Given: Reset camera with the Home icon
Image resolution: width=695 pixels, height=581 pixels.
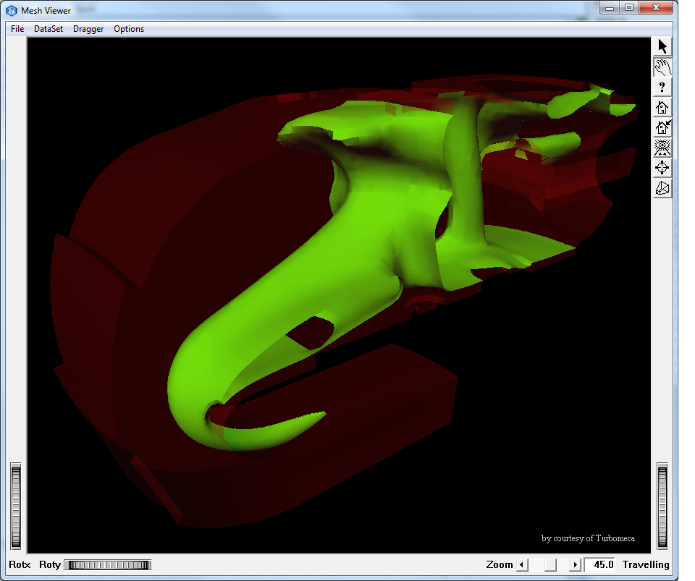Looking at the screenshot, I should pos(662,108).
